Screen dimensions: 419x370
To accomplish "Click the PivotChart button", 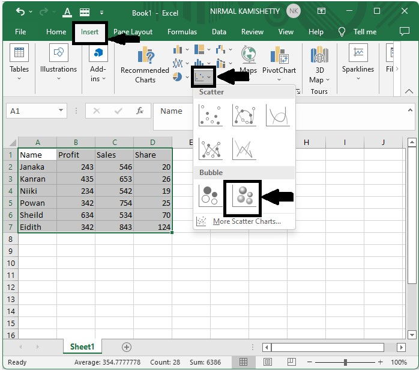I will 279,64.
